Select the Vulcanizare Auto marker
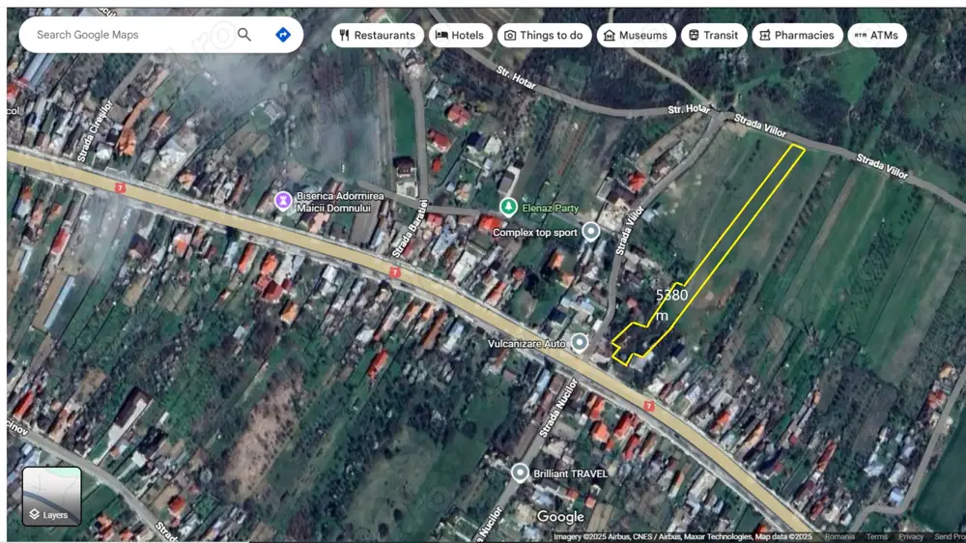The width and height of the screenshot is (966, 543). click(579, 342)
